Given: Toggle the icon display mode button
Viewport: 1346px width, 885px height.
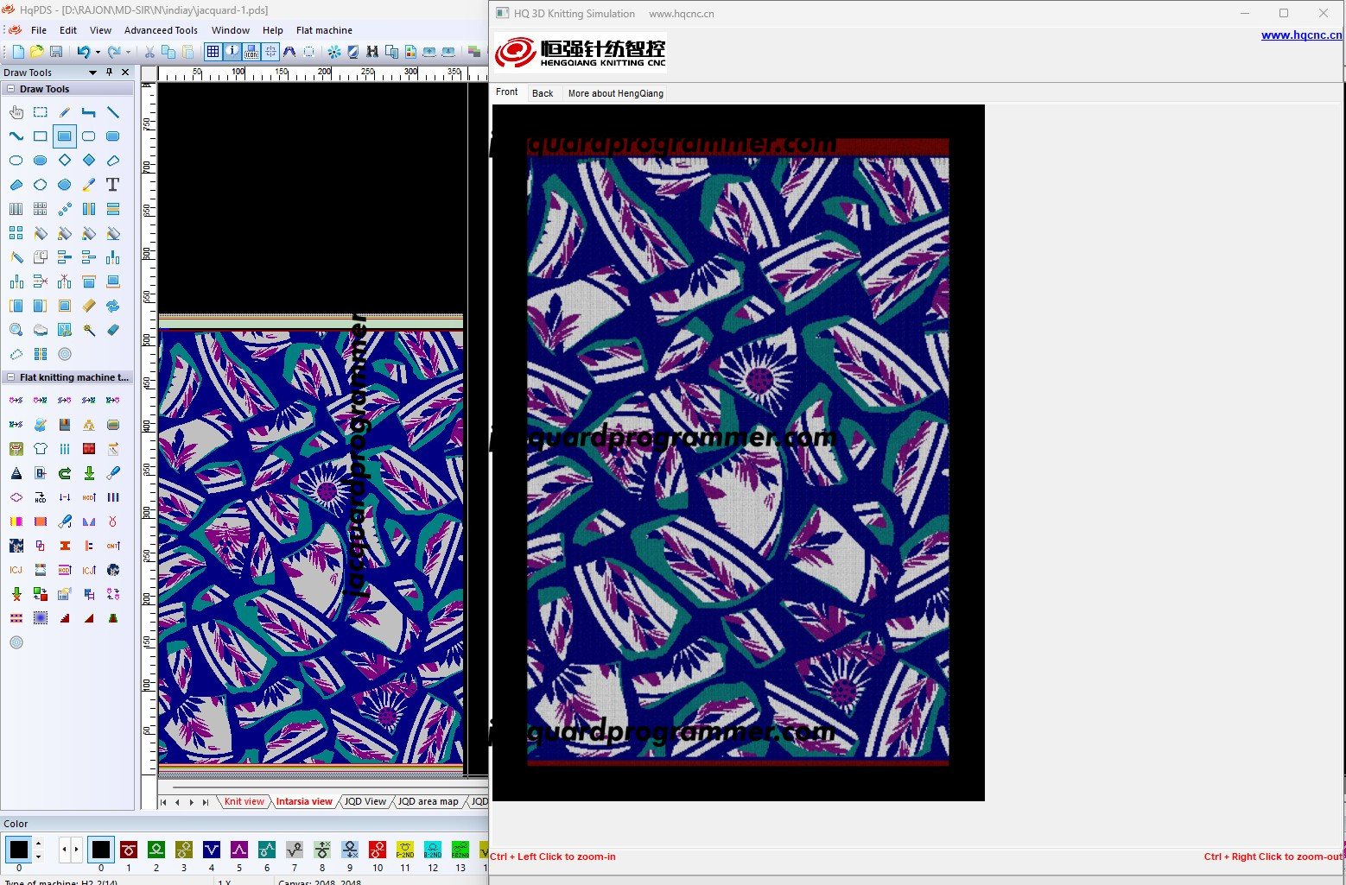Looking at the screenshot, I should pyautogui.click(x=251, y=52).
